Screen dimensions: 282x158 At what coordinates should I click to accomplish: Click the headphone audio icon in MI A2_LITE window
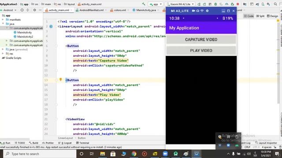pyautogui.click(x=198, y=11)
